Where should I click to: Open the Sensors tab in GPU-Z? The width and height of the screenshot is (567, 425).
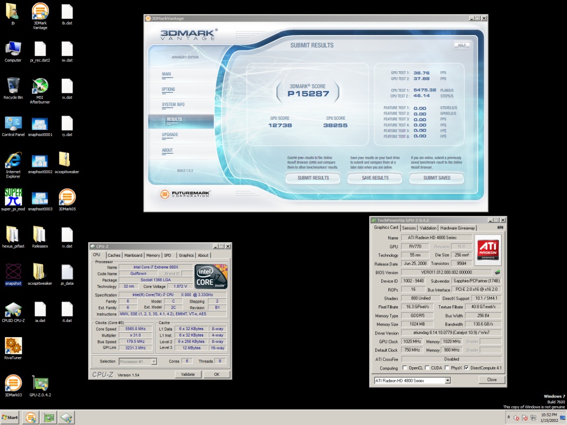pos(409,228)
